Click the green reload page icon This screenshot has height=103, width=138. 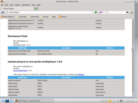[96, 12]
